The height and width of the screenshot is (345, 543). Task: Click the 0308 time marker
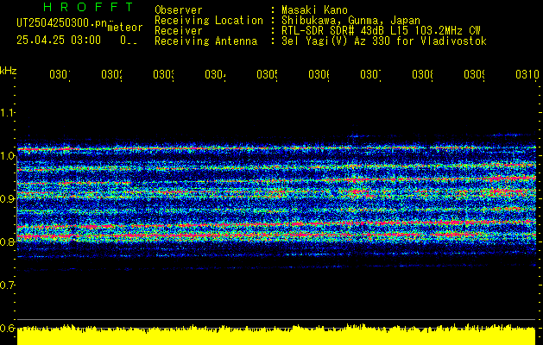pos(422,75)
